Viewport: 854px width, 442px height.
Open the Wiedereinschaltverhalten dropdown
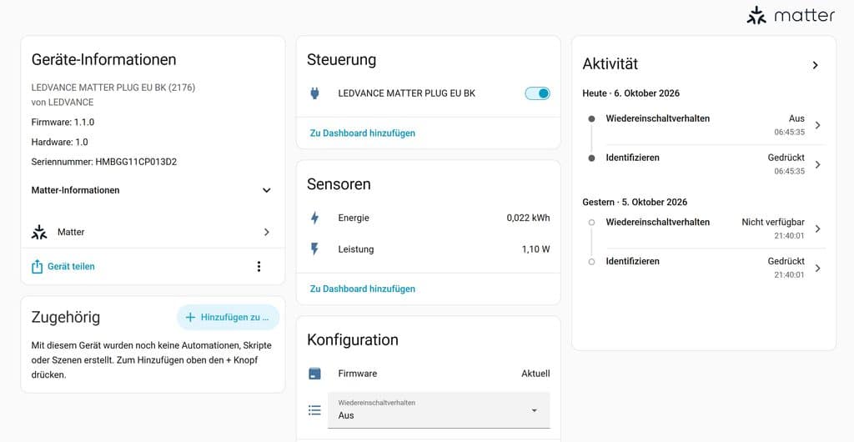(439, 409)
